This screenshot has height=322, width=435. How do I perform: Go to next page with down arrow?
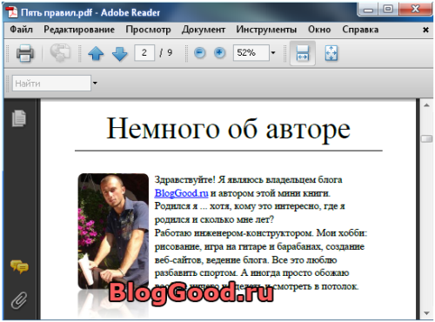[x=119, y=53]
